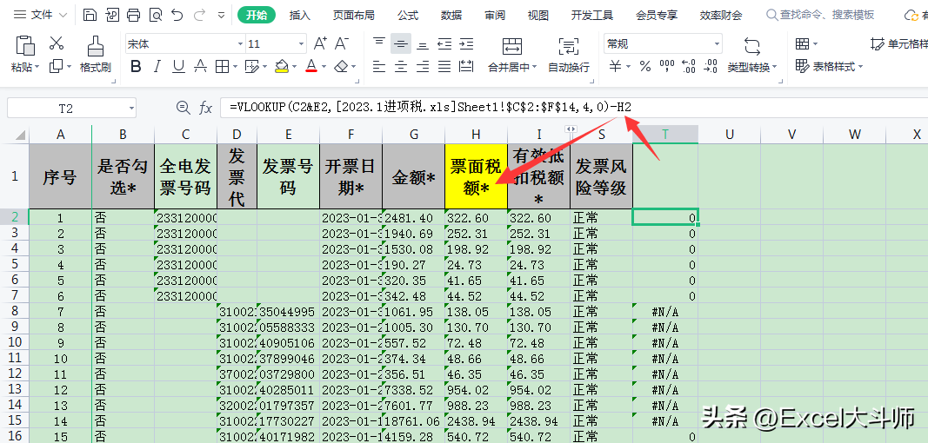Click the select-all corner triangle
The image size is (928, 443).
20,136
